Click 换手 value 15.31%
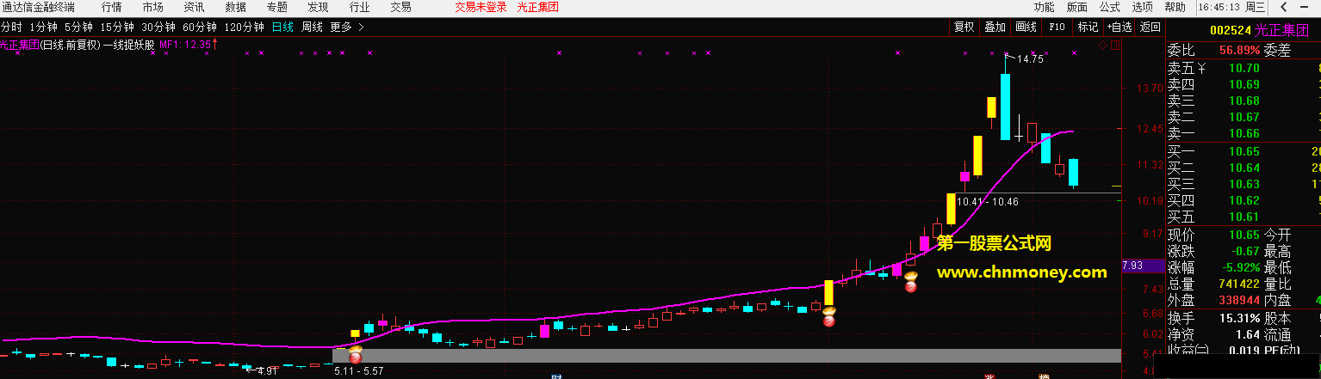Screen dimensions: 1321x379 1238,318
